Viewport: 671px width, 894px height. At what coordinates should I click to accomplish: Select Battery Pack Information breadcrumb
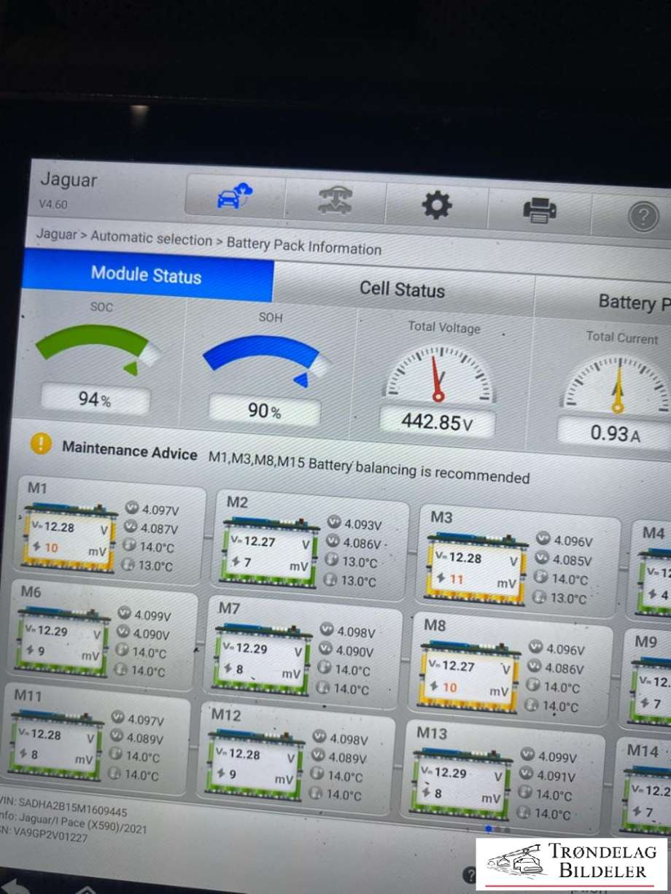(304, 246)
